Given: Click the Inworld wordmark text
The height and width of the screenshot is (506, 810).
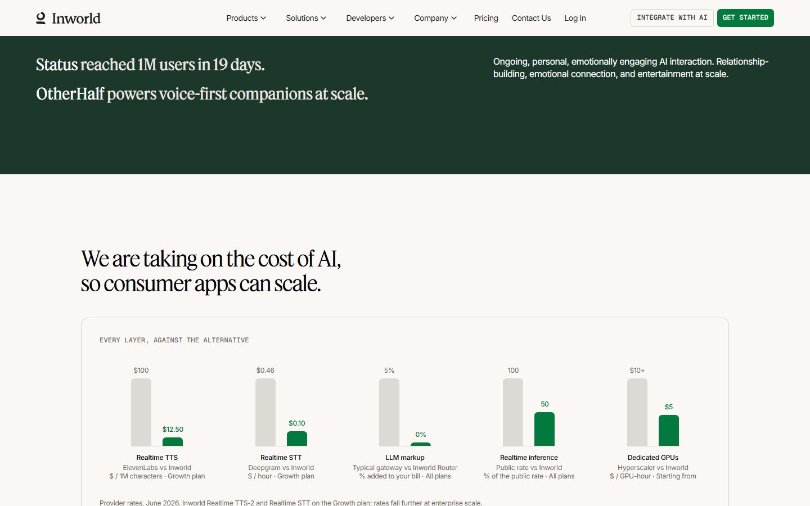Looking at the screenshot, I should [76, 19].
